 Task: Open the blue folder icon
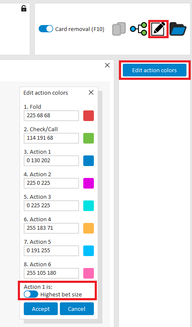(x=178, y=29)
